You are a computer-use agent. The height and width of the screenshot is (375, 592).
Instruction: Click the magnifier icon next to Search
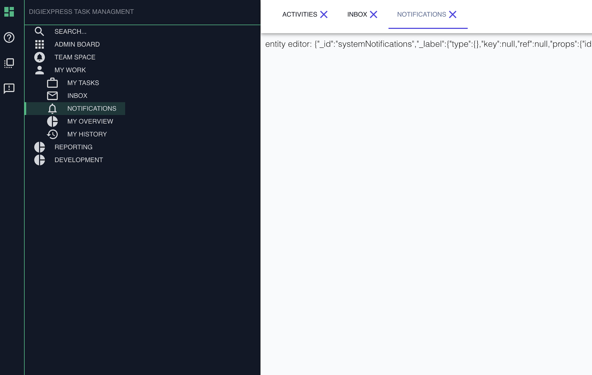click(x=40, y=31)
